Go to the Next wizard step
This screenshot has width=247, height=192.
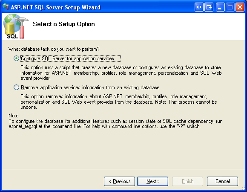point(152,181)
